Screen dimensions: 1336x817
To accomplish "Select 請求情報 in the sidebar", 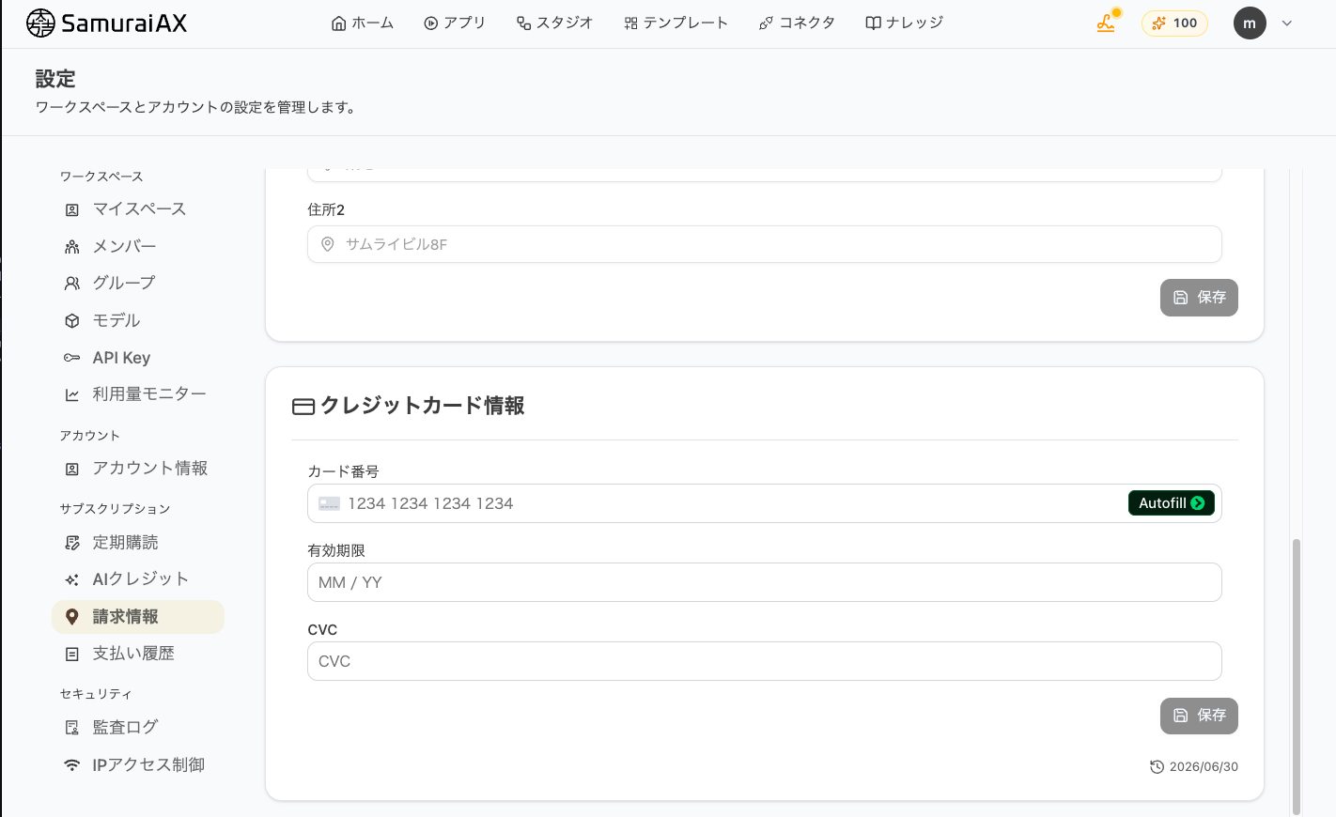I will coord(138,617).
